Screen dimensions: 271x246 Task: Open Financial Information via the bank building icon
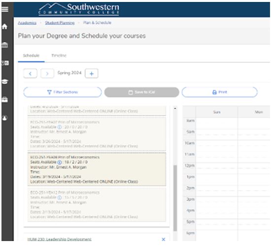[x=4, y=45]
